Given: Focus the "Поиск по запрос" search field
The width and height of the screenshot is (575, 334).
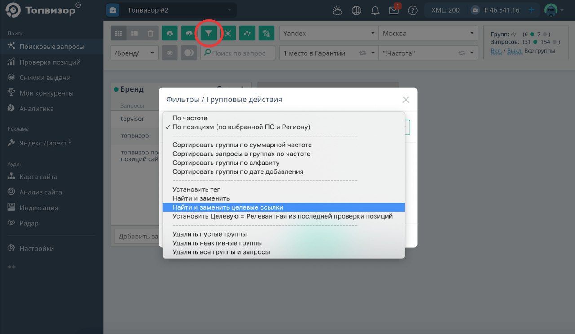Looking at the screenshot, I should point(238,53).
